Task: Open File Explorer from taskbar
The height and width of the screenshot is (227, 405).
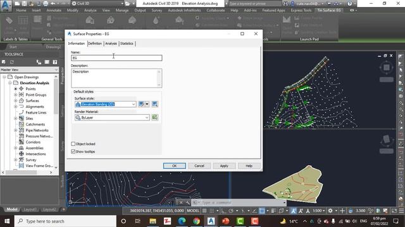Action: 153,221
